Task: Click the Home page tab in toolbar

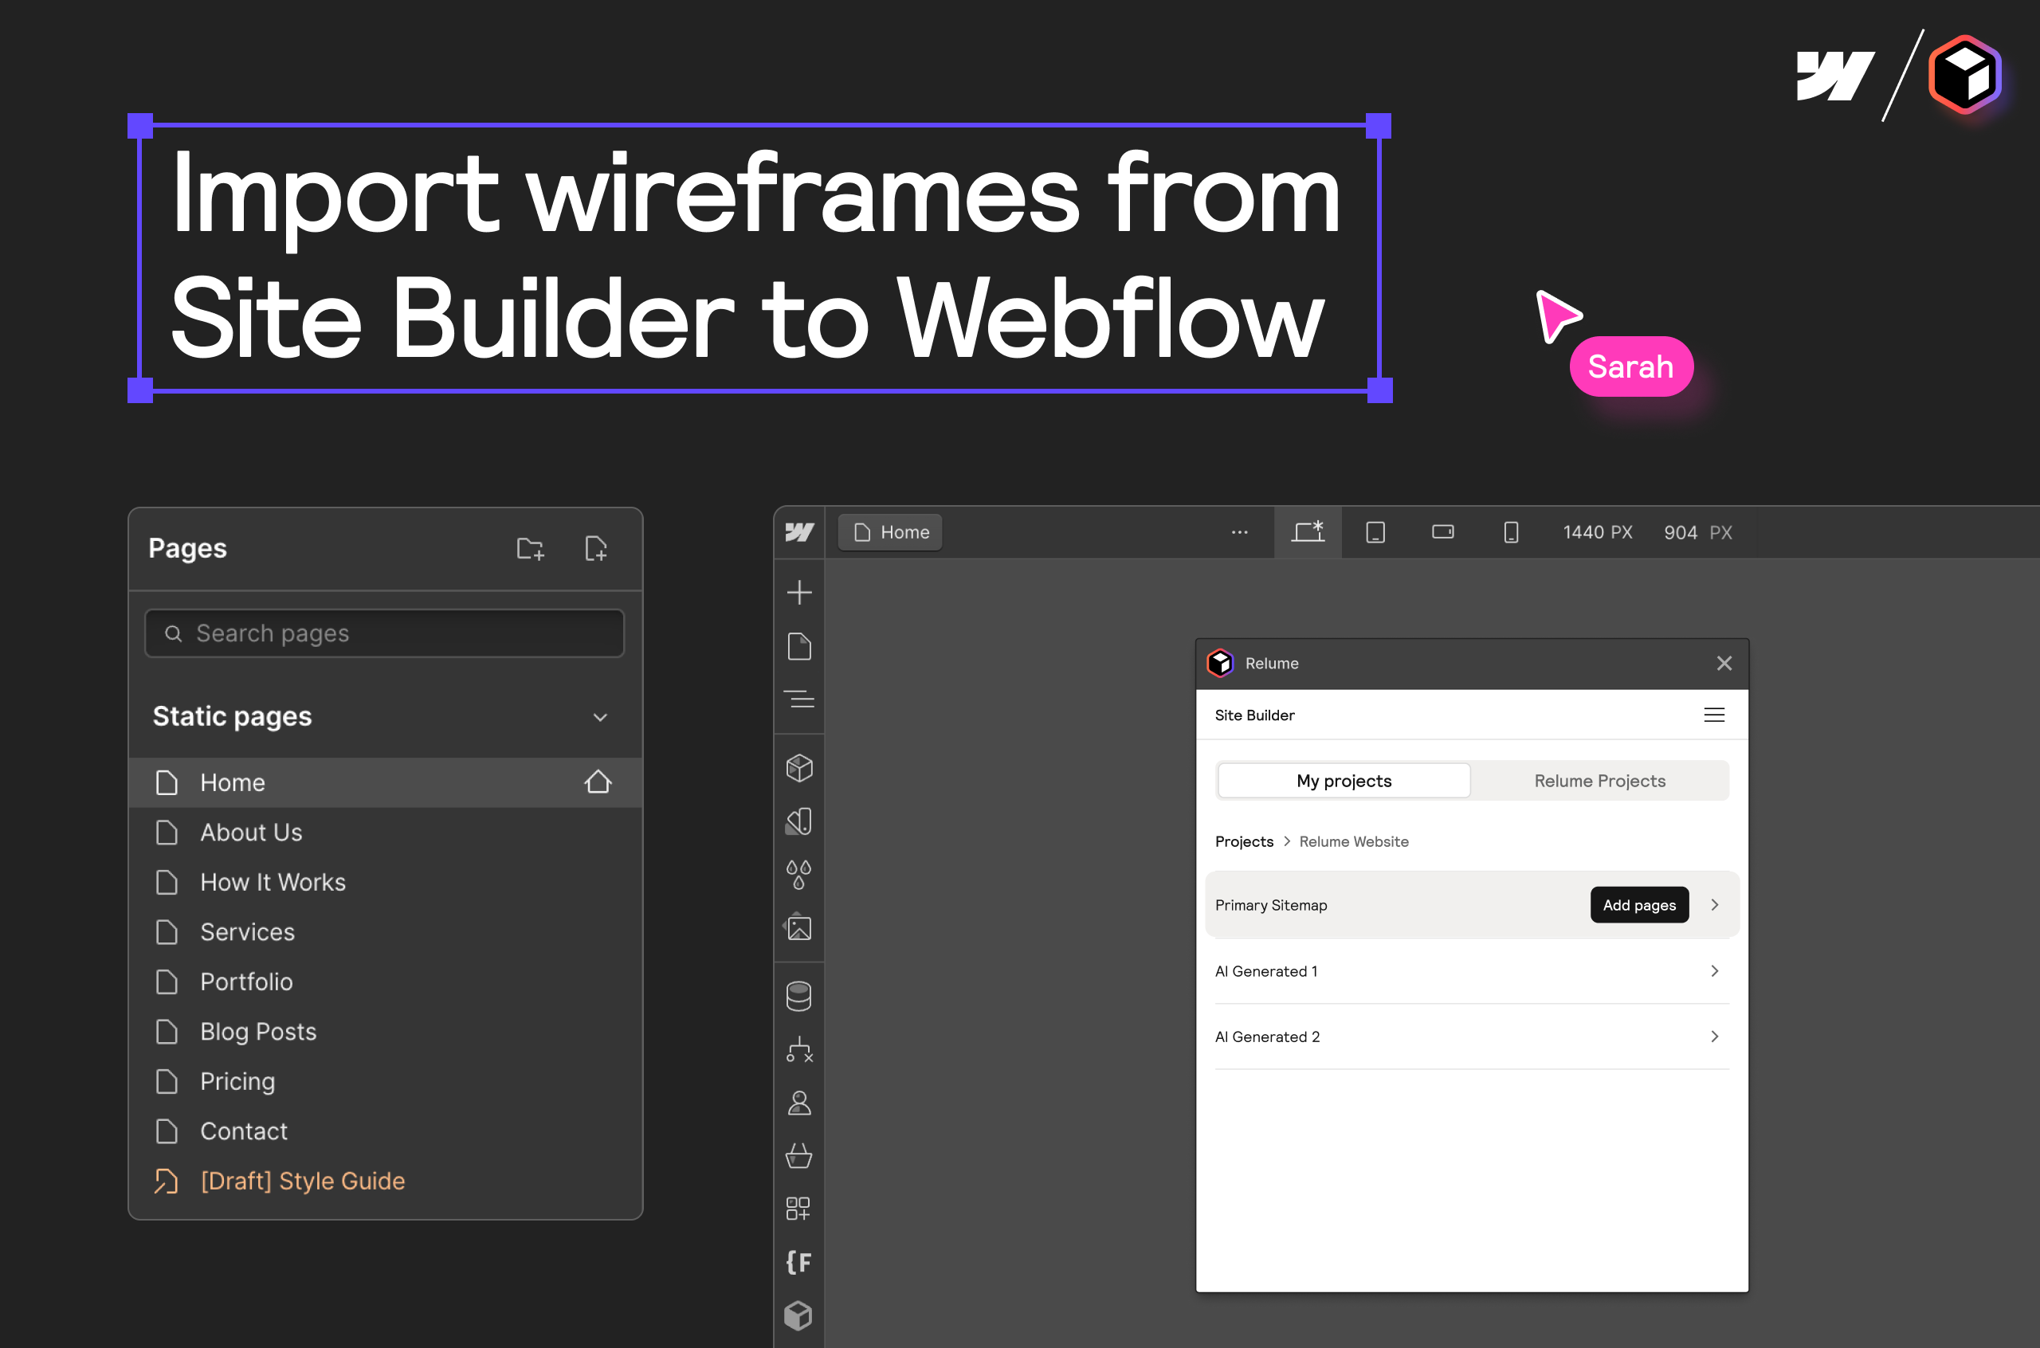Action: [x=891, y=532]
